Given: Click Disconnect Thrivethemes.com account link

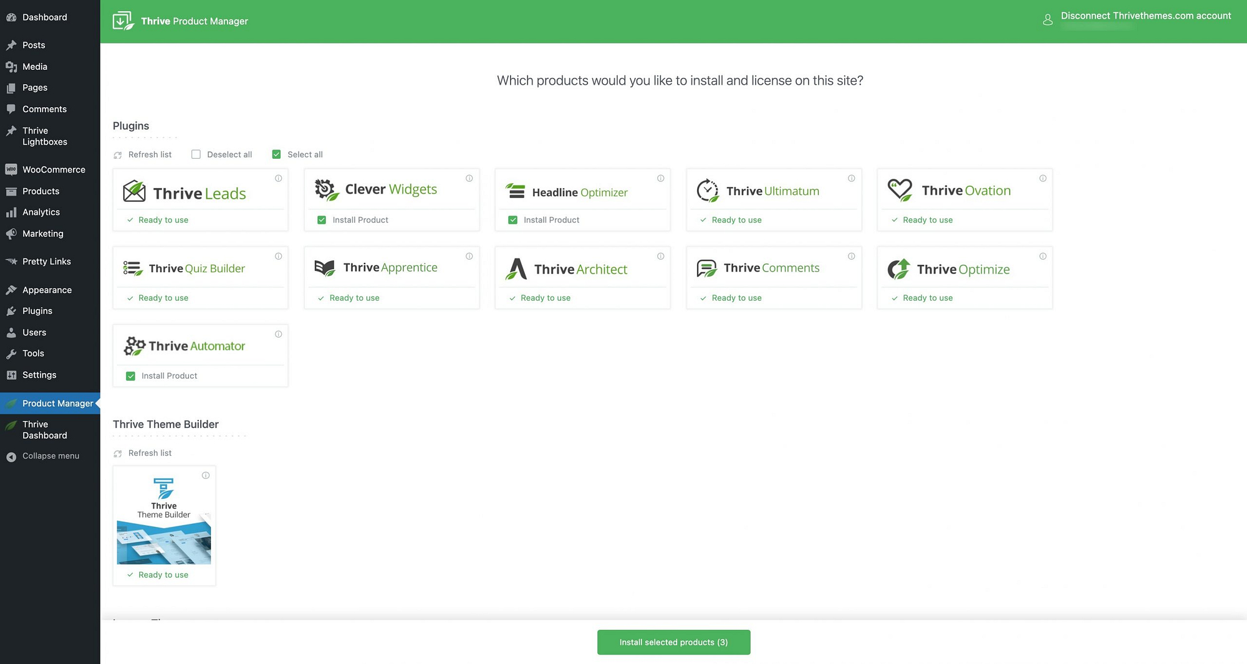Looking at the screenshot, I should pyautogui.click(x=1145, y=16).
